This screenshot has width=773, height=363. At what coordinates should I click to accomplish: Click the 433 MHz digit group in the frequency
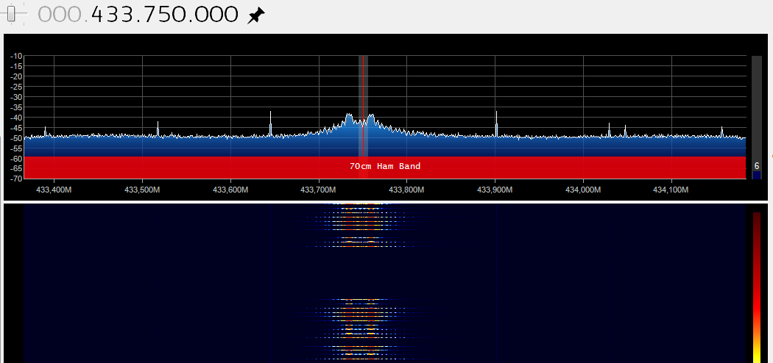pyautogui.click(x=114, y=15)
